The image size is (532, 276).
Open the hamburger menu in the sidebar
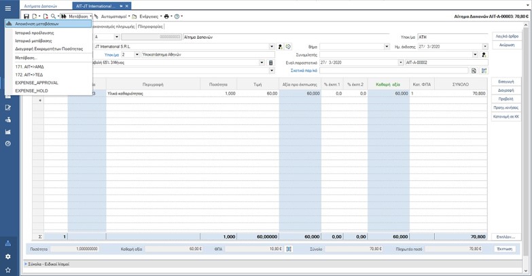pos(7,8)
